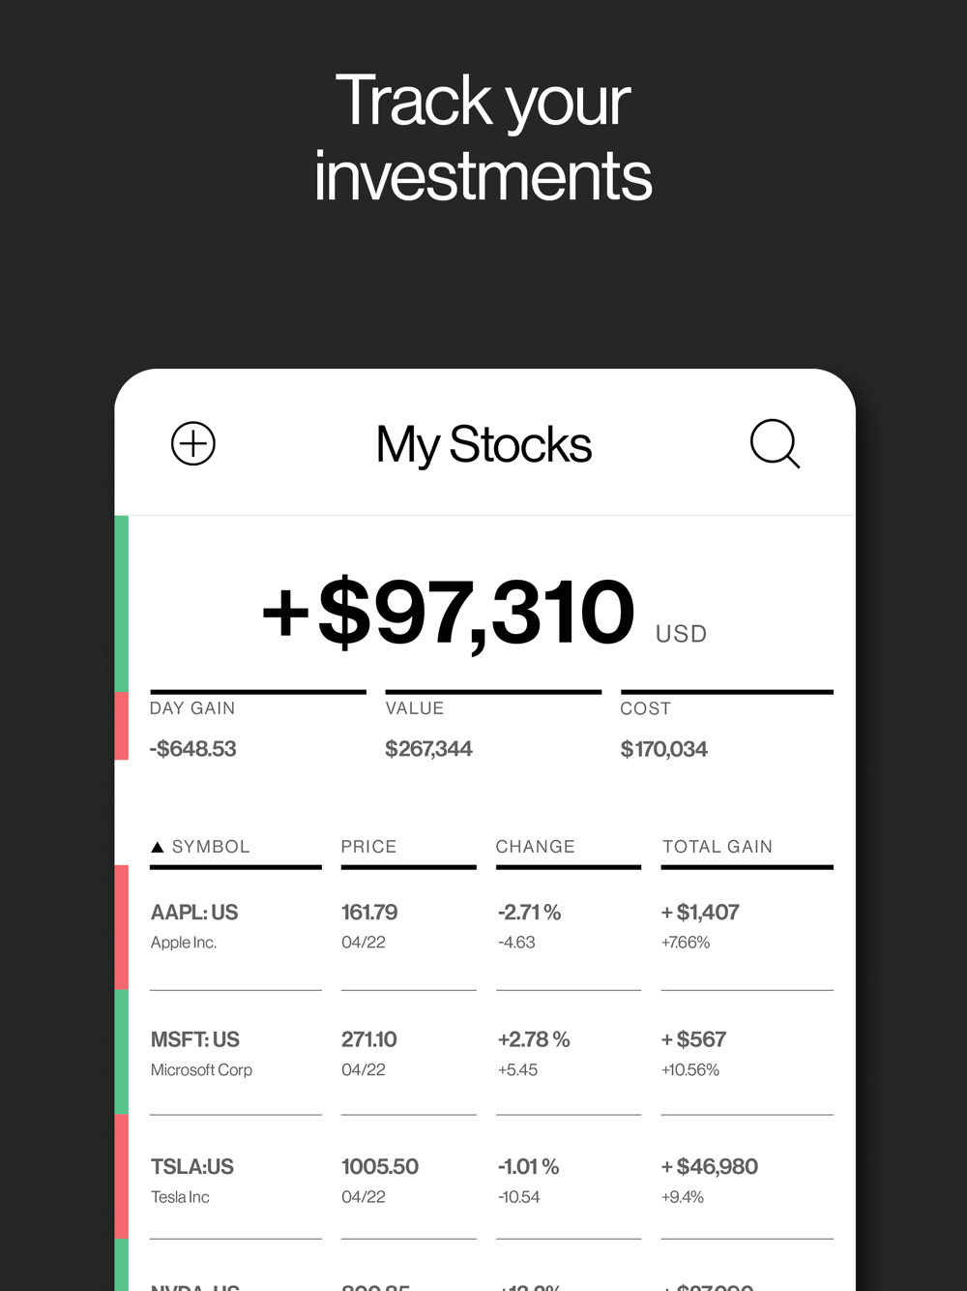Viewport: 967px width, 1291px height.
Task: Click the green indicator bar beside MSFT
Action: coord(122,1052)
